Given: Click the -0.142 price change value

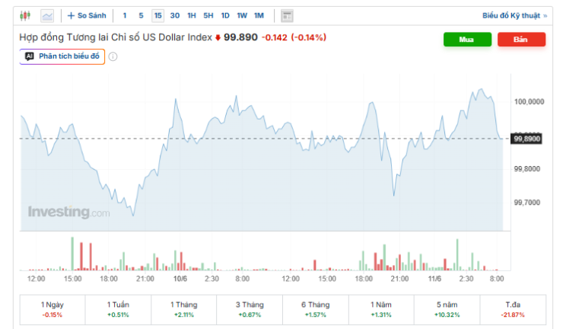Looking at the screenshot, I should click(275, 37).
